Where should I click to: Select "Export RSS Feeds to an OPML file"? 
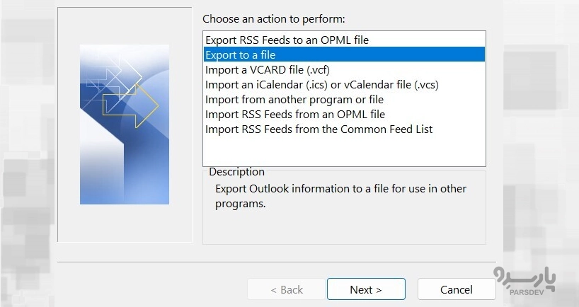[x=287, y=40]
